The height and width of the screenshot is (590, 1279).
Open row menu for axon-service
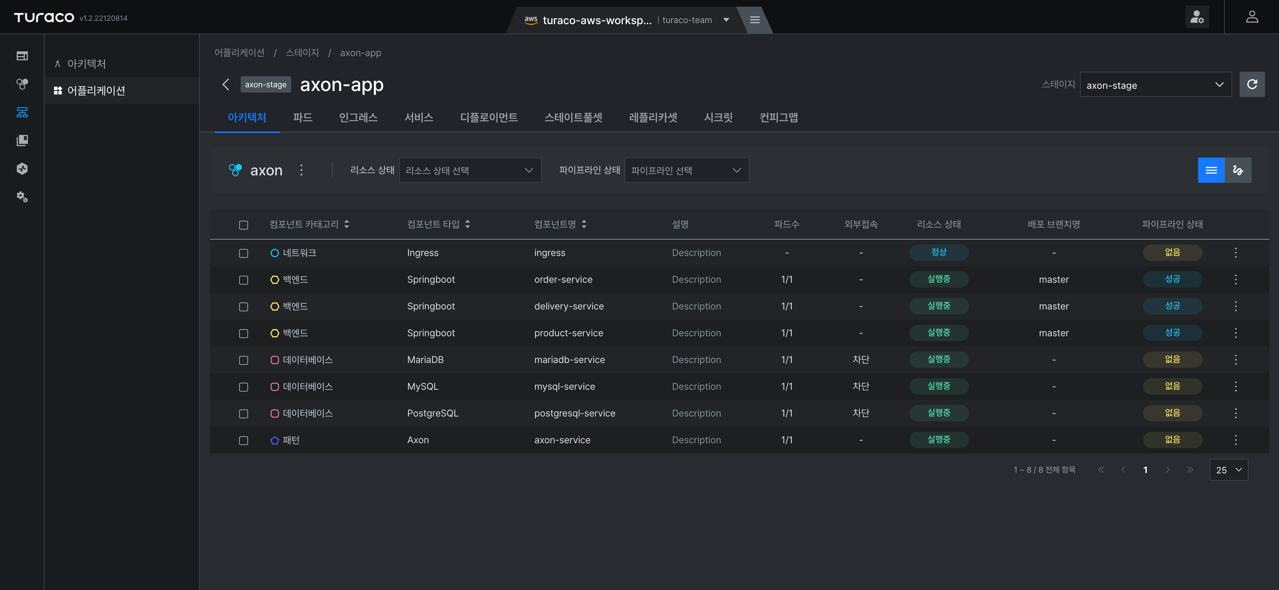click(1235, 440)
